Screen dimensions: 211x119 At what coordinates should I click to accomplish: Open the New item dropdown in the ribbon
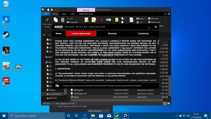pos(123,19)
